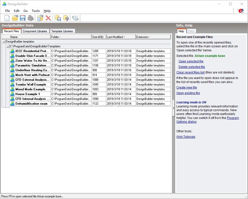Image resolution: width=248 pixels, height=199 pixels.
Task: Open the Web Tutorials link
Action: point(186,137)
